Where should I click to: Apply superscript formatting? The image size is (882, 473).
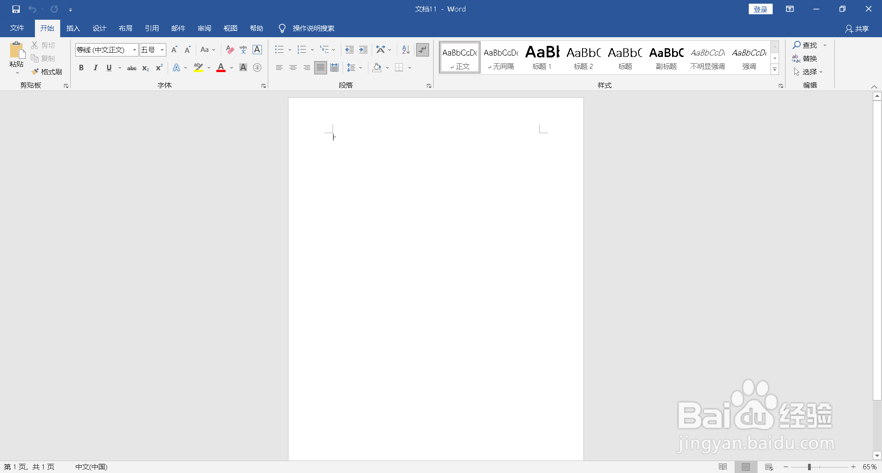click(x=159, y=68)
